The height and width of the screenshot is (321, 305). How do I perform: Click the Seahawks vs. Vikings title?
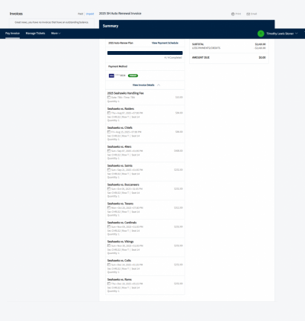tap(120, 242)
